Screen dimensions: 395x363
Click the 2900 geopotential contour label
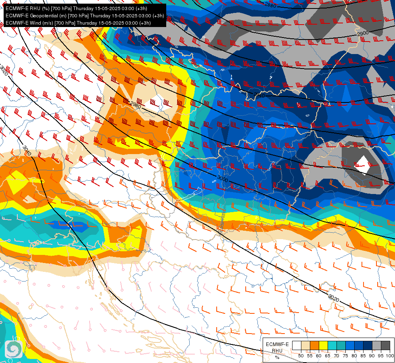(363, 33)
